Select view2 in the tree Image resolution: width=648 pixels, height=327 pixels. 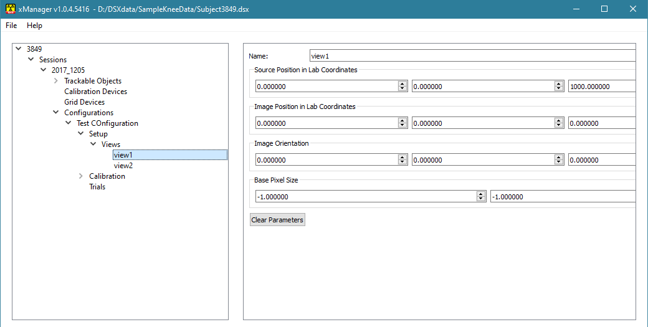pos(123,166)
